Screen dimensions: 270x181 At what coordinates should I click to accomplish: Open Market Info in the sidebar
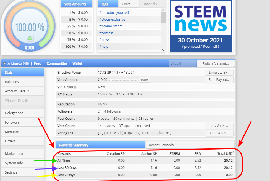point(23,153)
